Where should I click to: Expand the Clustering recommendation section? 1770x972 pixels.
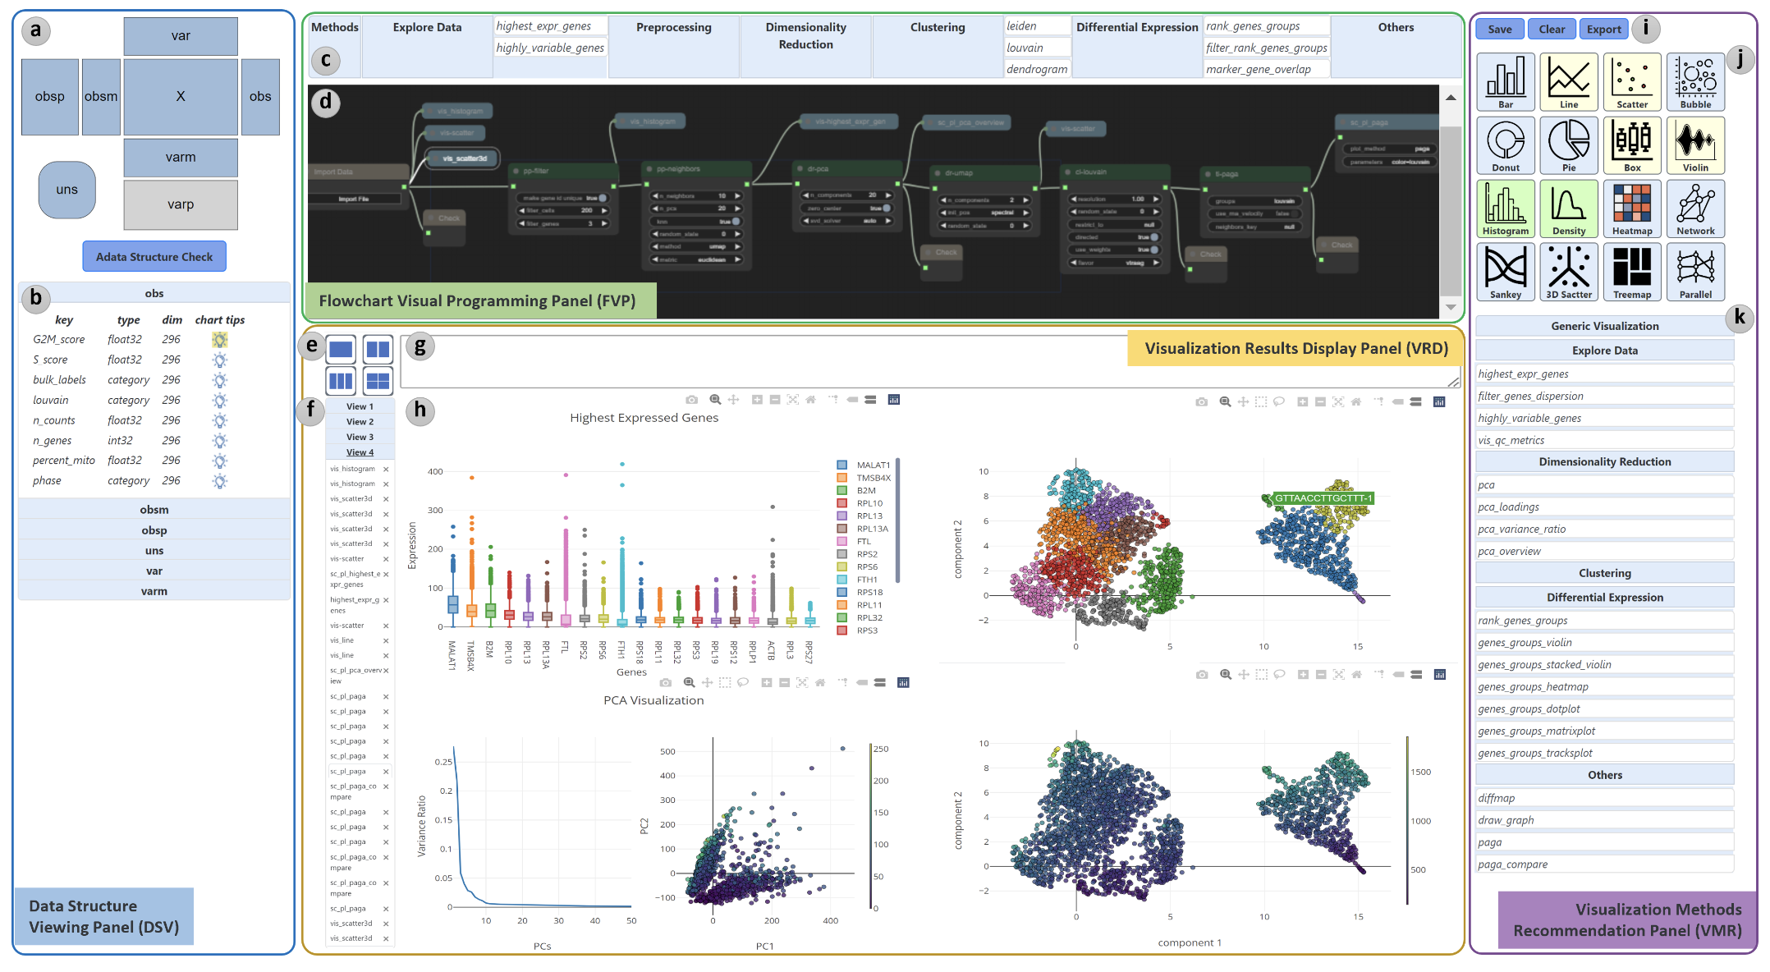(1604, 573)
